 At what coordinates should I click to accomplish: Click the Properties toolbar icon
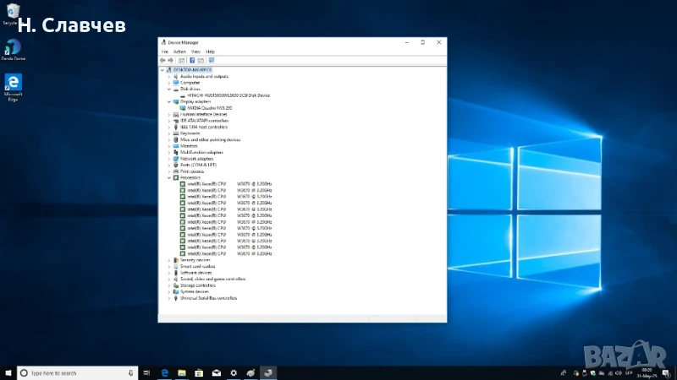[181, 60]
